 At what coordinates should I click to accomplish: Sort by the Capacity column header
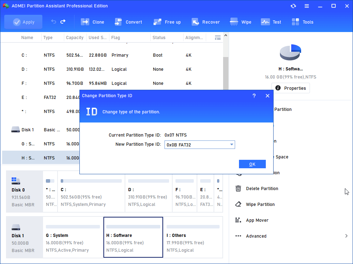coord(75,38)
